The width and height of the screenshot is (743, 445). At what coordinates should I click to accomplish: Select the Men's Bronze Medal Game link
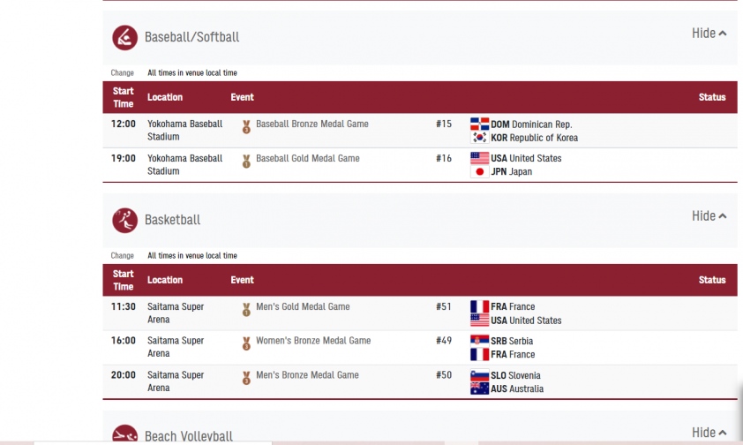(x=307, y=375)
